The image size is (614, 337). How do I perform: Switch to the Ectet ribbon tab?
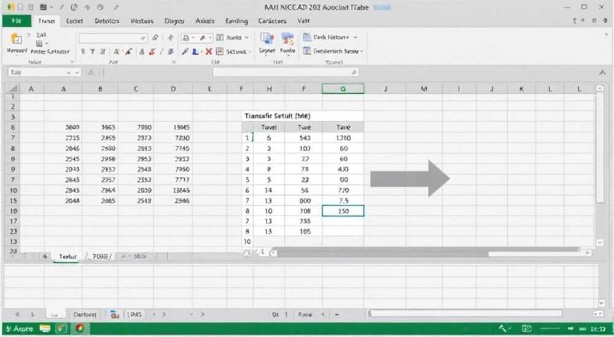(x=74, y=21)
